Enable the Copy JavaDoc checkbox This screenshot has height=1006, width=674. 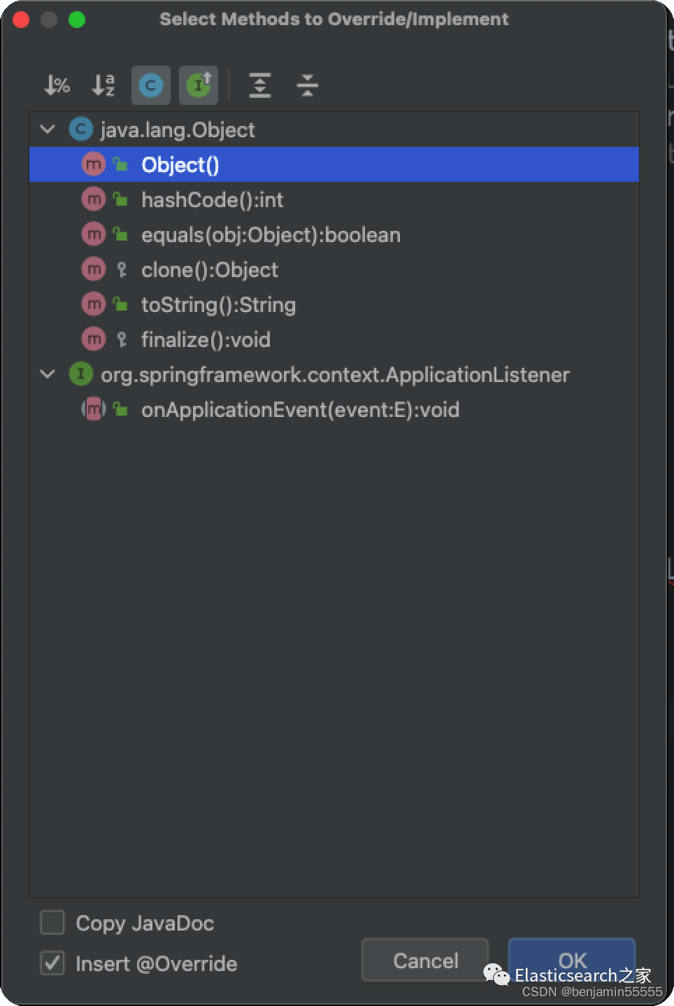52,923
